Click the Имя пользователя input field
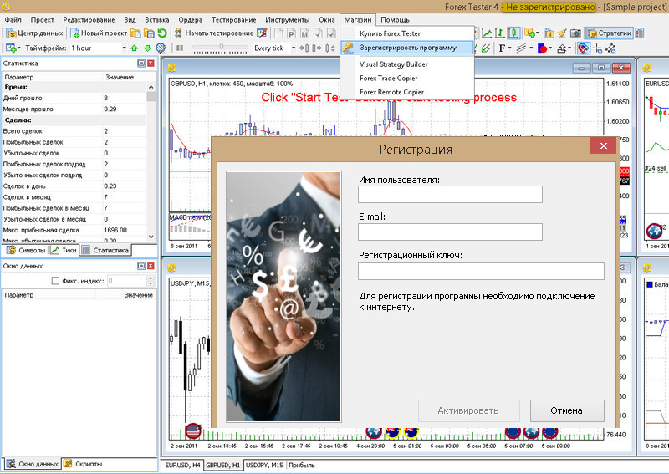The image size is (669, 474). coord(450,194)
